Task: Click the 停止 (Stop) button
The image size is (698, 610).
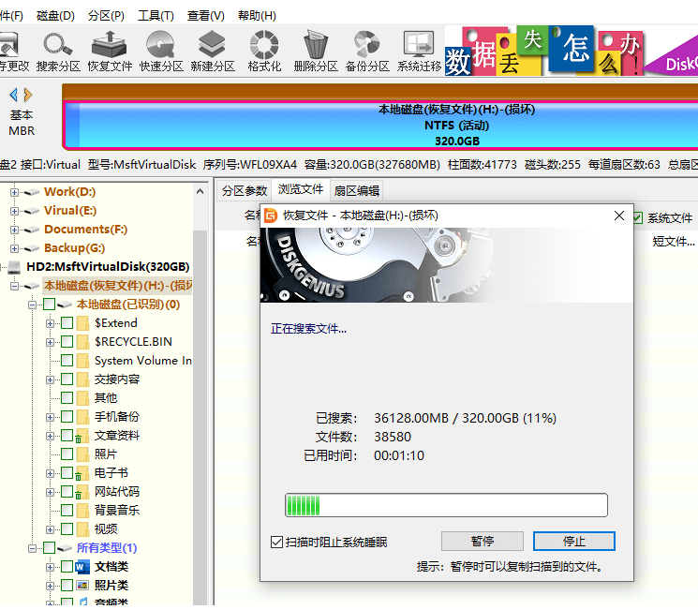Action: click(573, 542)
